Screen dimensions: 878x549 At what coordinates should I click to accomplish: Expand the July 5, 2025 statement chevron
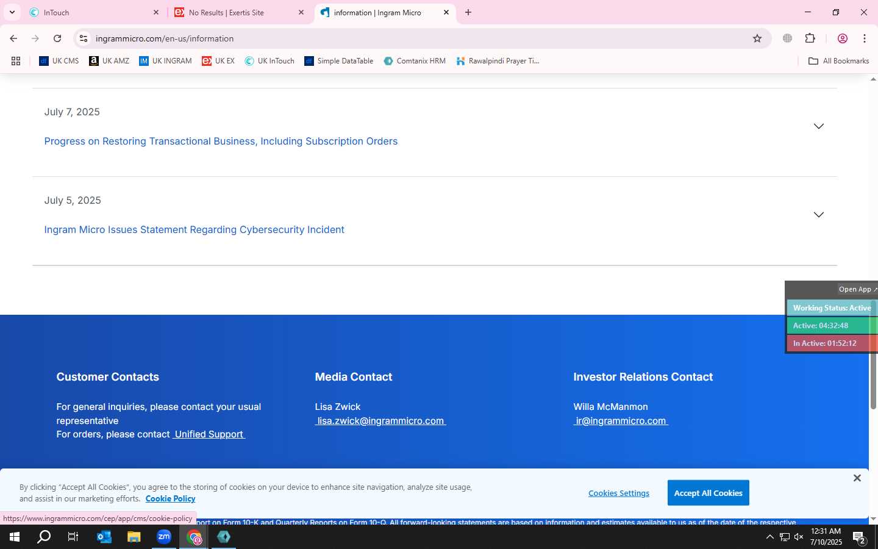819,215
